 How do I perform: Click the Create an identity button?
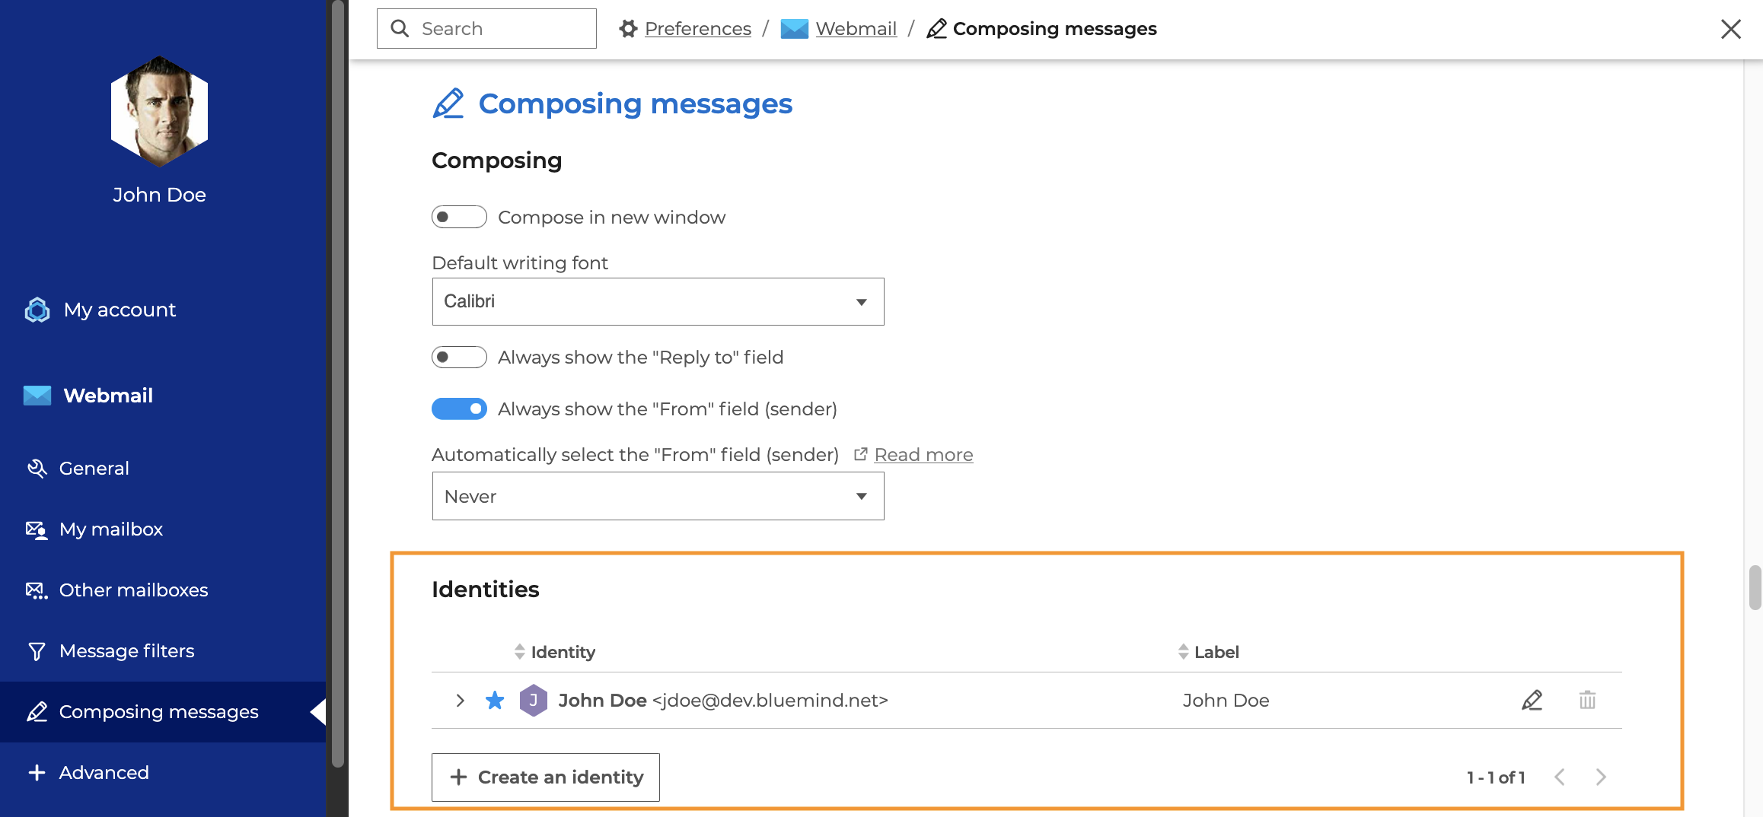[545, 777]
